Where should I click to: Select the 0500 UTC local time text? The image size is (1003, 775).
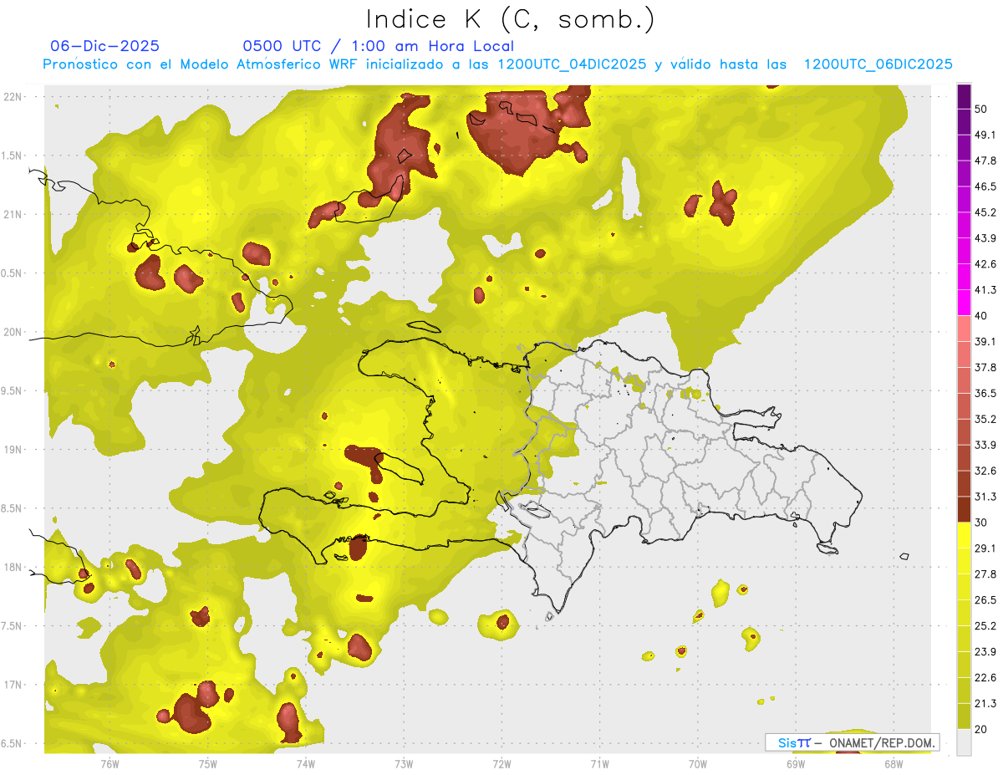[x=378, y=46]
